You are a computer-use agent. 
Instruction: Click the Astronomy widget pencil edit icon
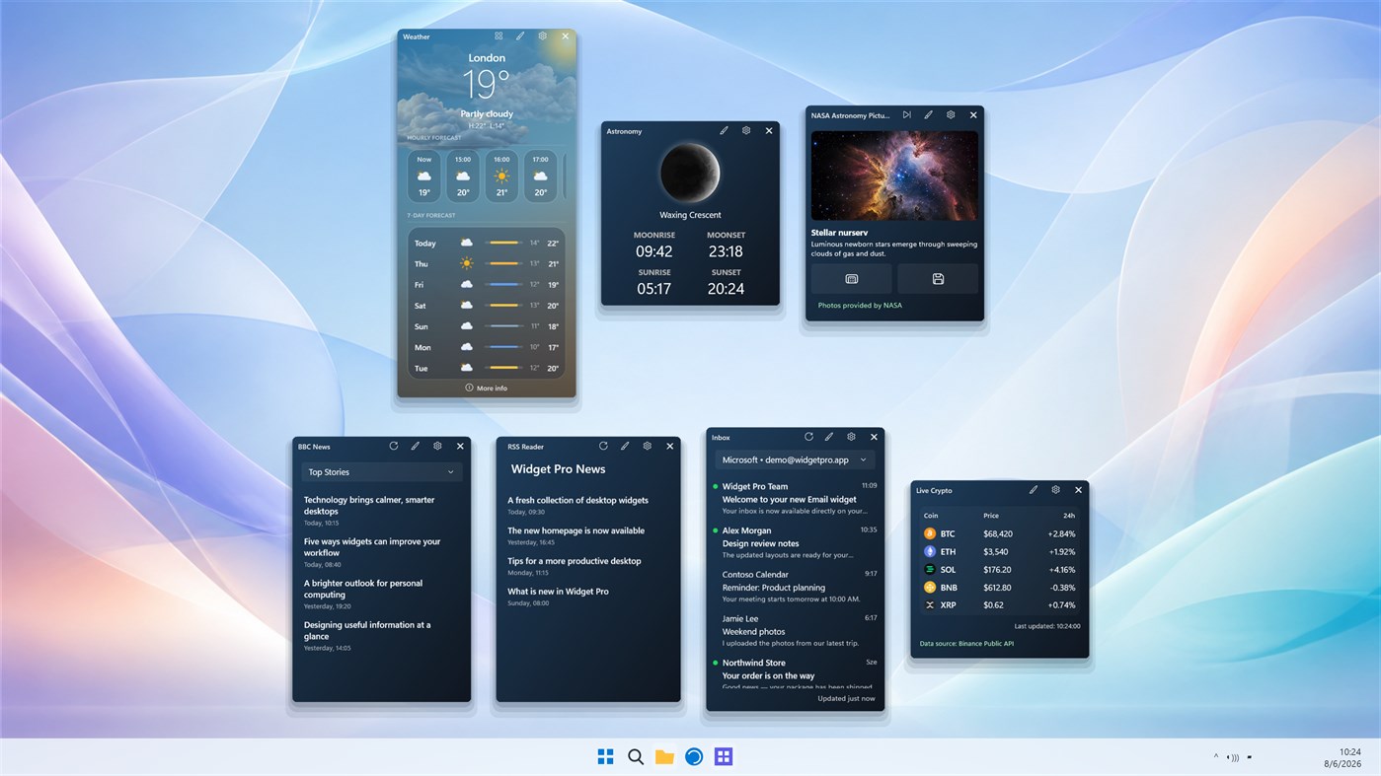click(x=724, y=130)
